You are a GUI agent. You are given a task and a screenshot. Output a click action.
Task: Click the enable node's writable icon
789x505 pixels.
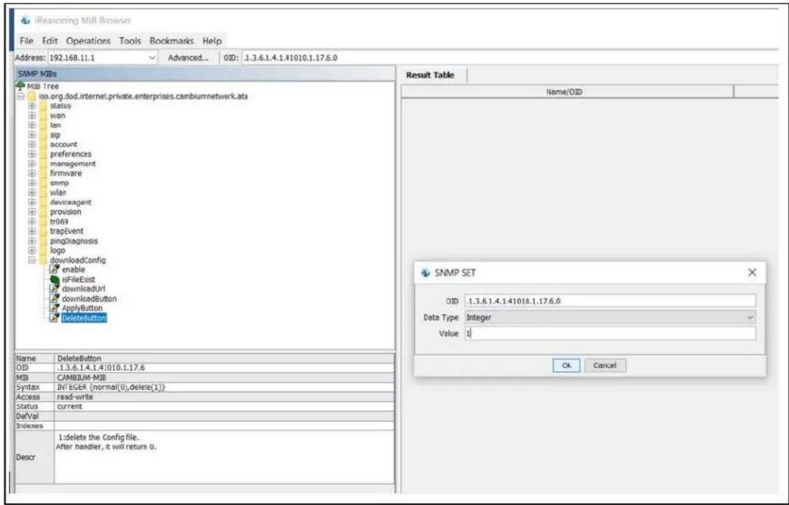coord(55,269)
